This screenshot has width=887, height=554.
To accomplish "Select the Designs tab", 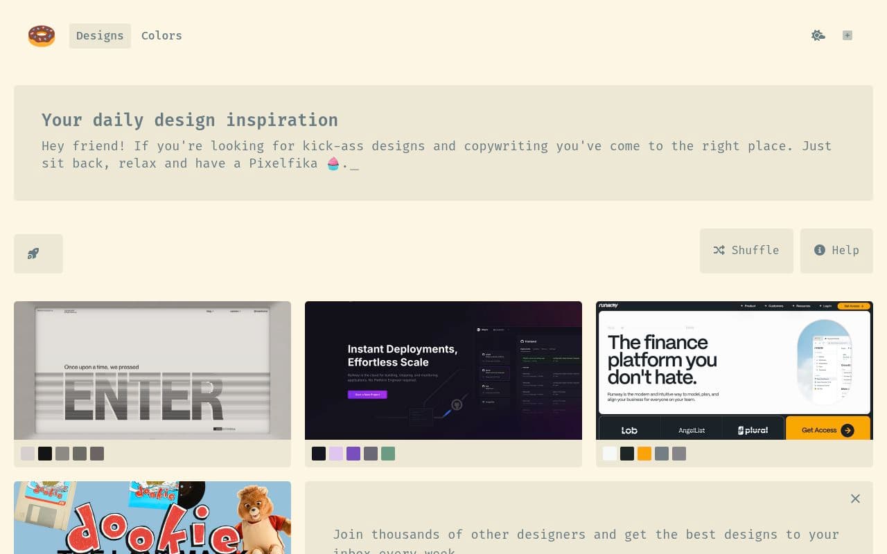I will coord(100,35).
